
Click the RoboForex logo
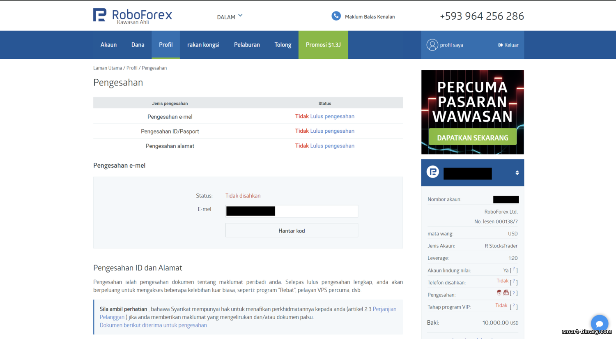132,16
